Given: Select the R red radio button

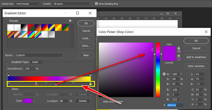Looking at the screenshot, I should [x=164, y=89].
